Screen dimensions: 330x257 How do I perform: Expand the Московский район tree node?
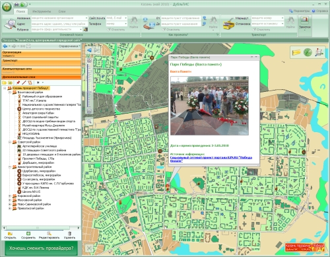click(x=10, y=200)
